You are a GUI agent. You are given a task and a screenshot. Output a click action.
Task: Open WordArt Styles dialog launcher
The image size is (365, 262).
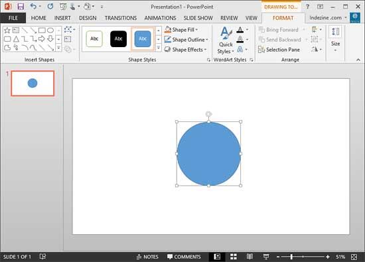point(251,60)
